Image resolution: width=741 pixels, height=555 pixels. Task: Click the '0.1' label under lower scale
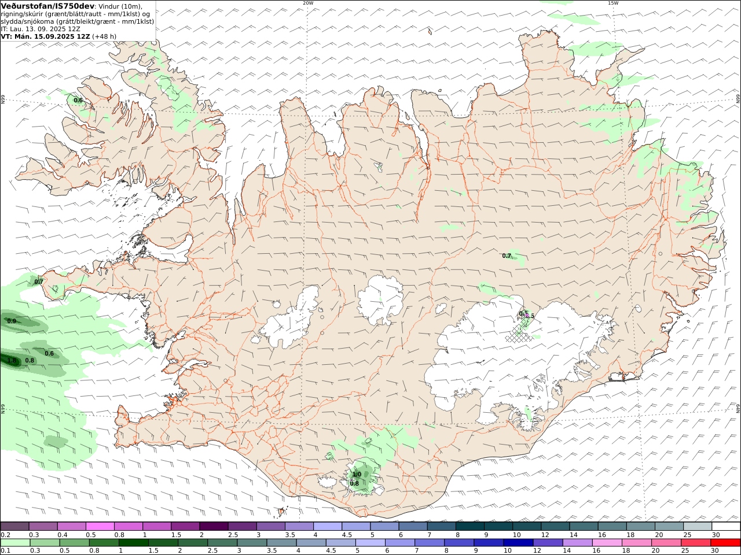5,551
